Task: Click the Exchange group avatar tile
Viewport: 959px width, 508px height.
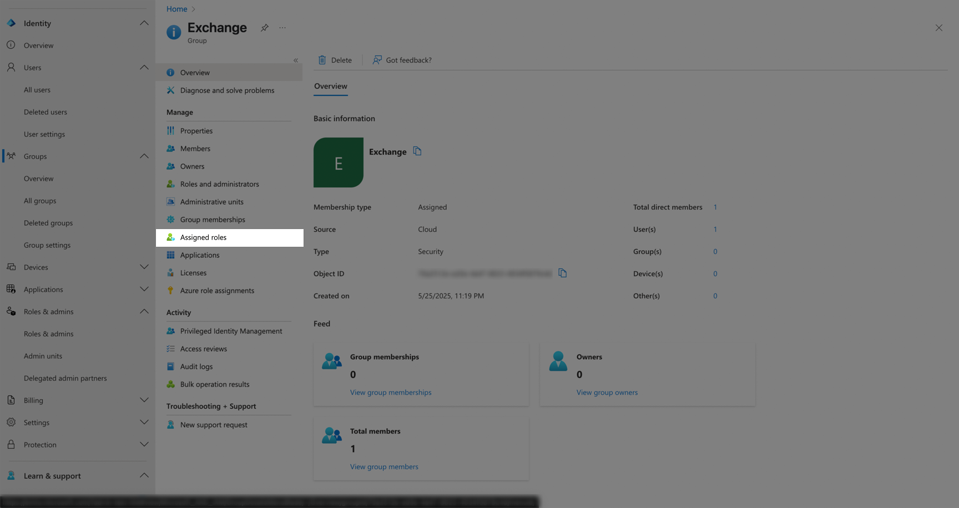Action: 339,162
